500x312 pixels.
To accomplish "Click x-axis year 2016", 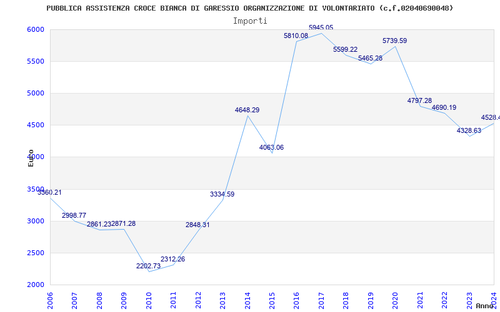I will tap(296, 300).
